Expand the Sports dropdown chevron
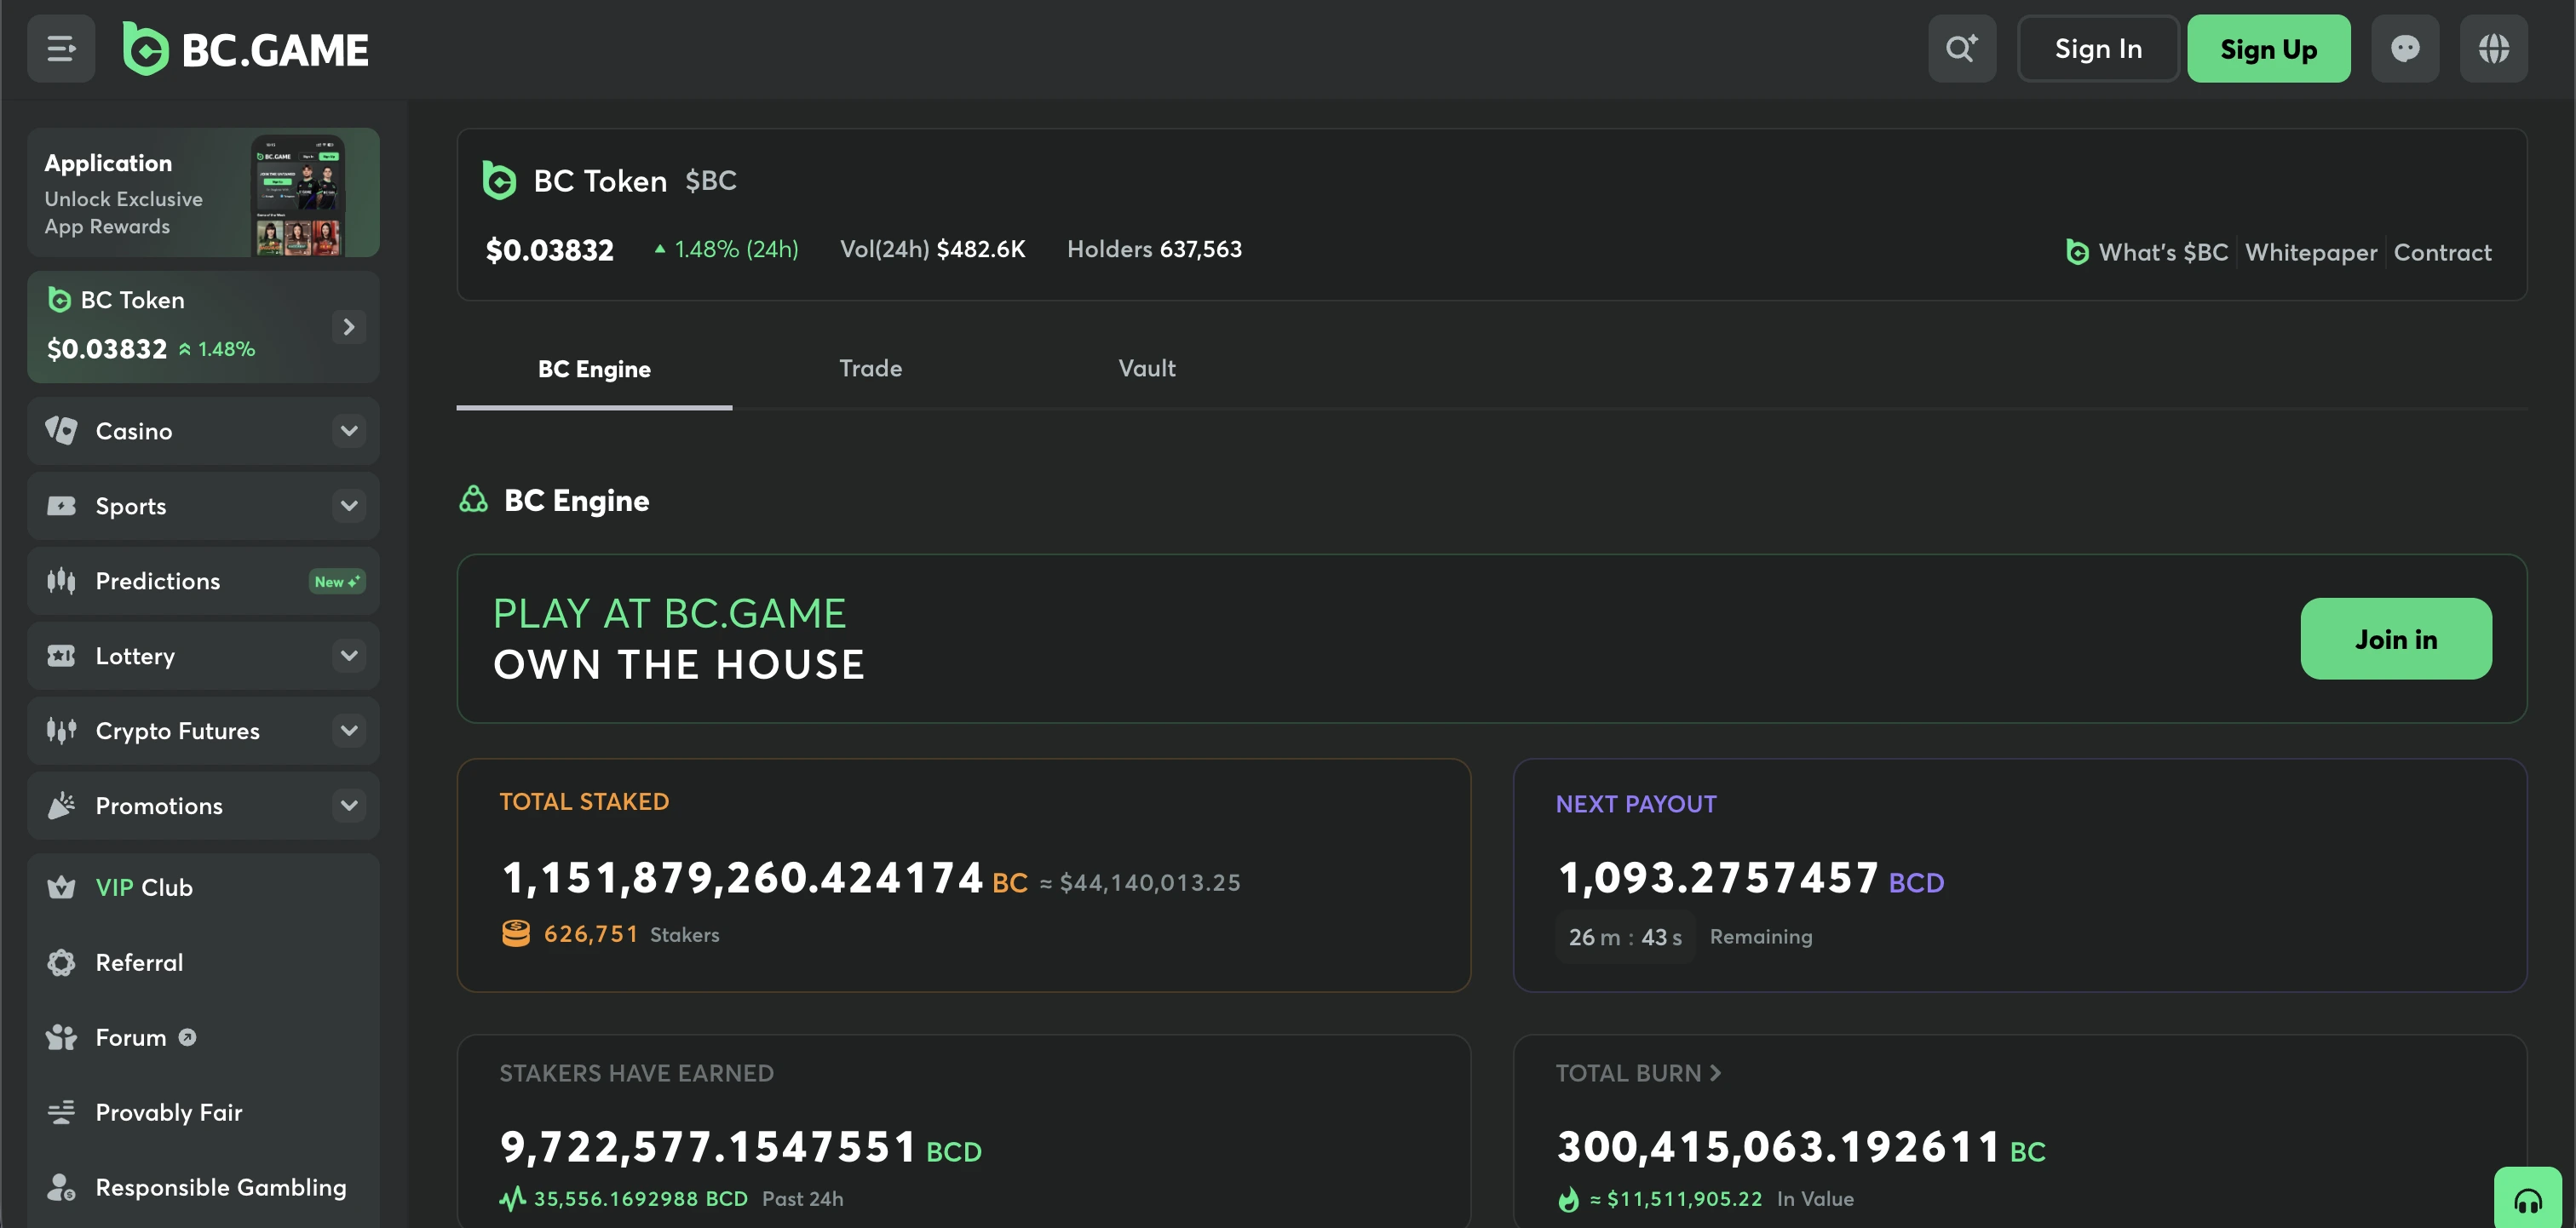The image size is (2576, 1228). coord(349,506)
